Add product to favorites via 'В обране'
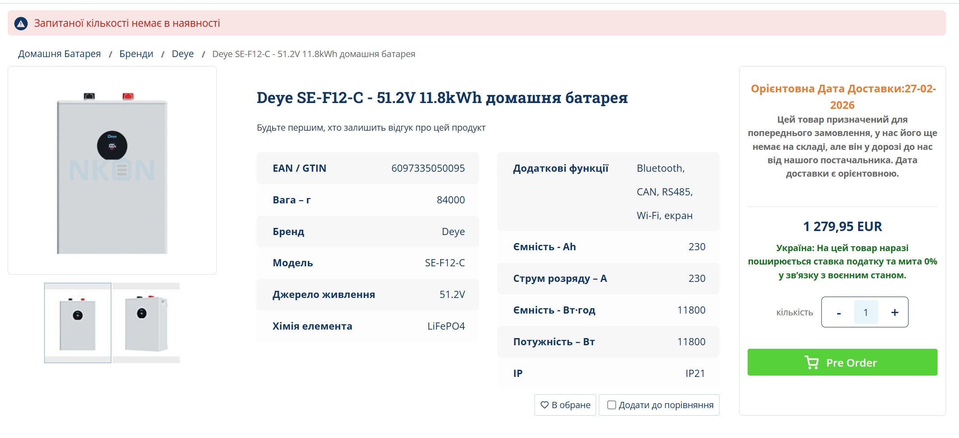Screen dimensions: 959x438 [565, 405]
